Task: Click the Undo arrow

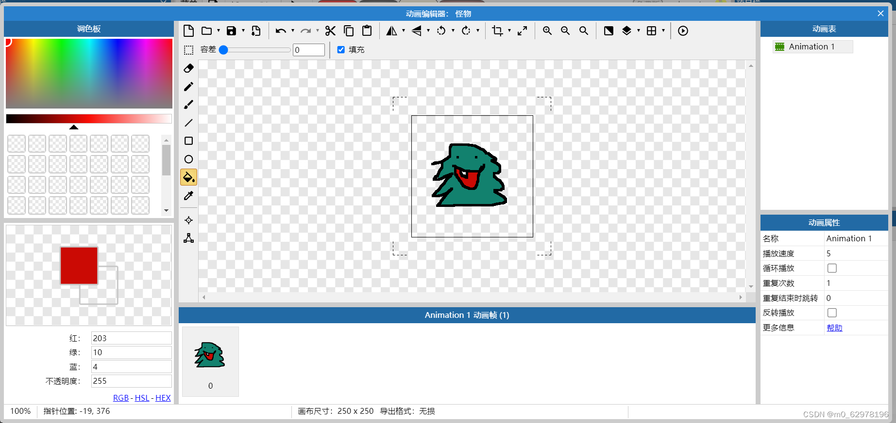Action: (281, 31)
